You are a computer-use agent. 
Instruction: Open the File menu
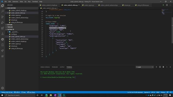click(6, 2)
